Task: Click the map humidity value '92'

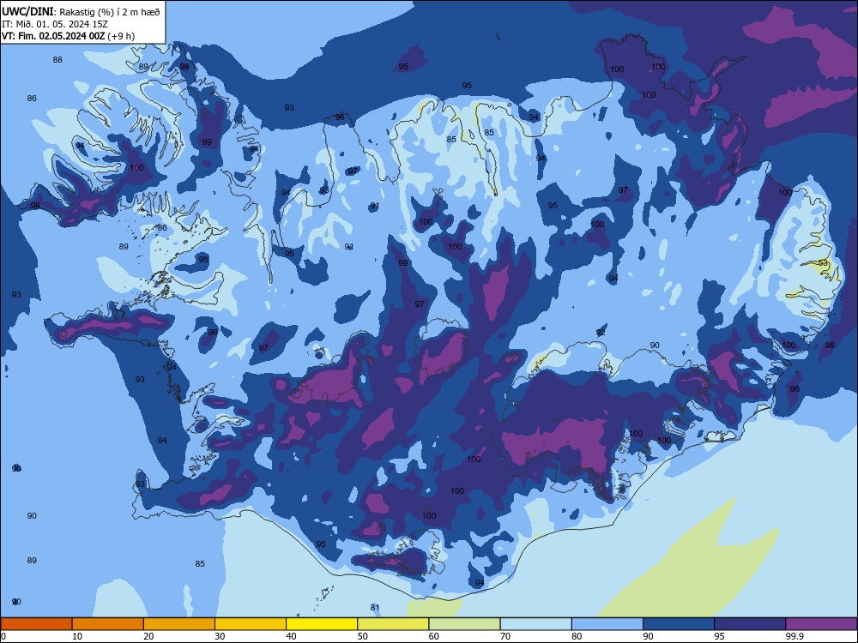Action: pos(601,333)
